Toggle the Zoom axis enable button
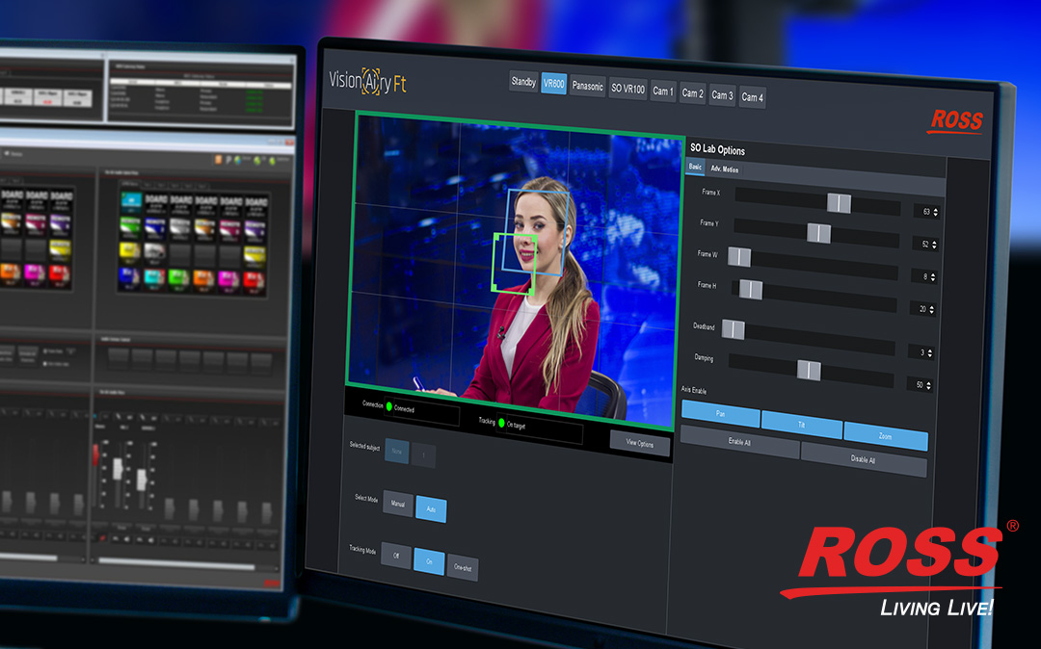The height and width of the screenshot is (649, 1041). (x=885, y=436)
